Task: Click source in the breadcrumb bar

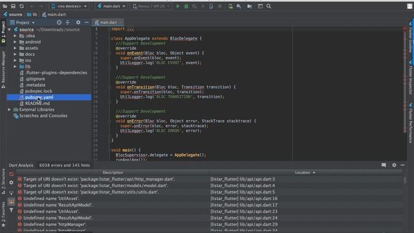Action: [x=13, y=14]
